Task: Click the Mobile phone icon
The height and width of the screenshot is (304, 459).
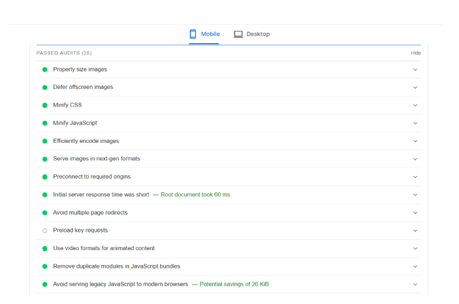Action: (x=193, y=34)
